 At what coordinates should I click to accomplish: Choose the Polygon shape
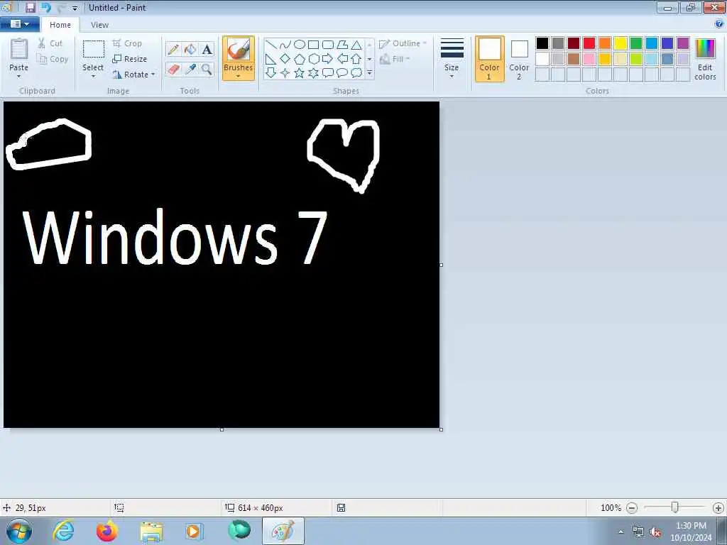pos(342,45)
